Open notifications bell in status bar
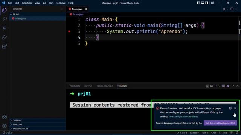Viewport: 241px width, 135px height. pyautogui.click(x=237, y=133)
